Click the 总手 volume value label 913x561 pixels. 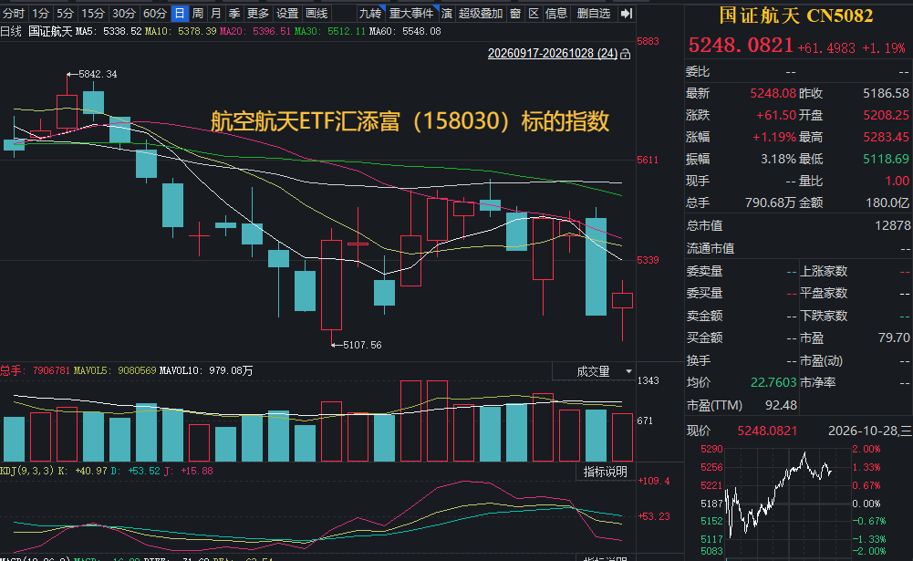point(35,370)
